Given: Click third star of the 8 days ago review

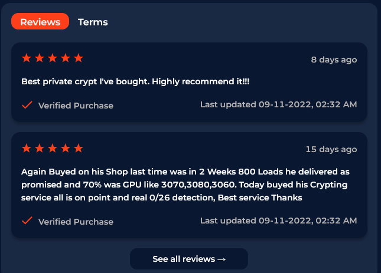Looking at the screenshot, I should coord(53,58).
